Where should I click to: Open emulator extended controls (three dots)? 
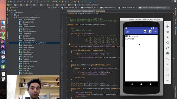click(x=168, y=80)
